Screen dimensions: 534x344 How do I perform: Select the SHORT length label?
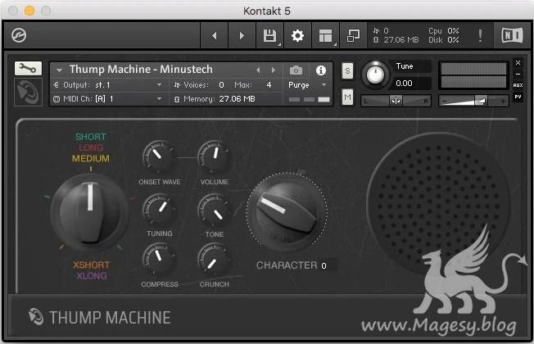pyautogui.click(x=91, y=137)
